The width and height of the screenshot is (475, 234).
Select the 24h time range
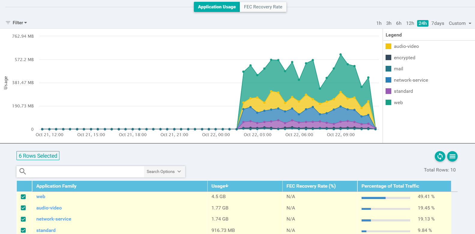[423, 23]
